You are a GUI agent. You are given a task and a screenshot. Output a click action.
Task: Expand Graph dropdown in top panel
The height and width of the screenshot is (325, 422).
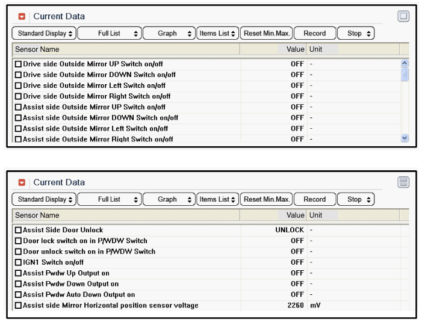[169, 34]
